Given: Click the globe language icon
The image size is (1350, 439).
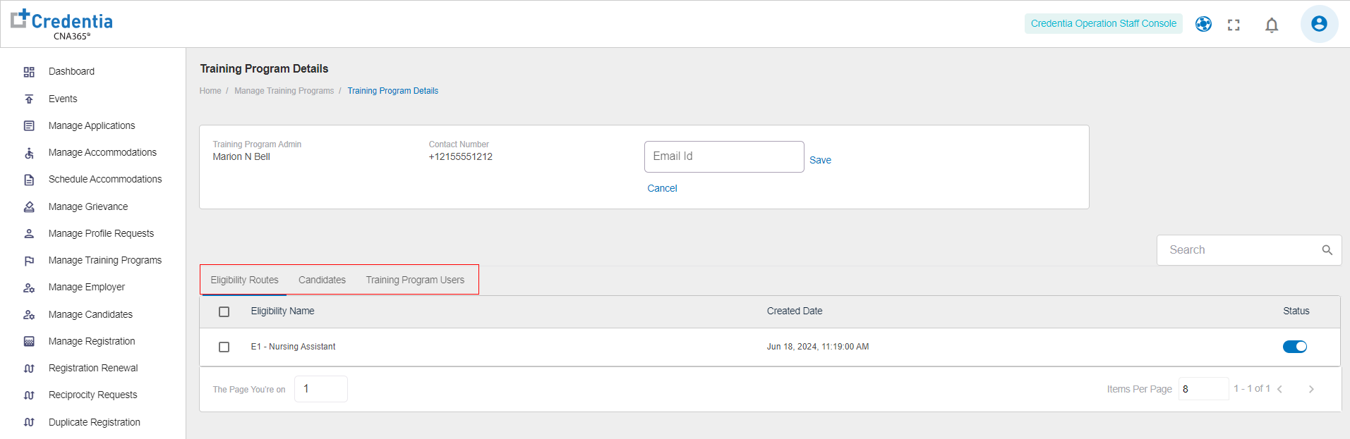Looking at the screenshot, I should coord(1203,24).
